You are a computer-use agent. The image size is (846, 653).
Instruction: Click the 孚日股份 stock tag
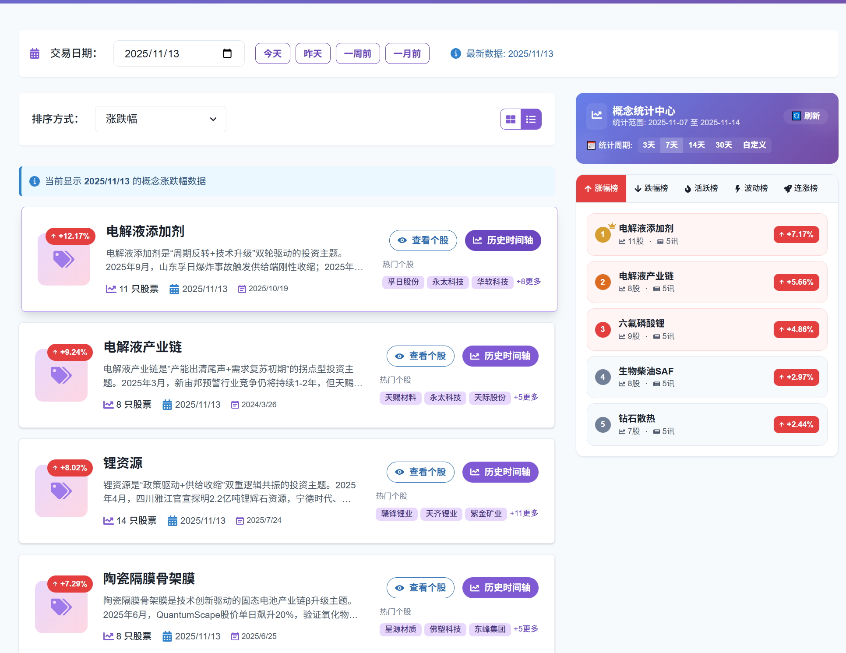pos(403,282)
